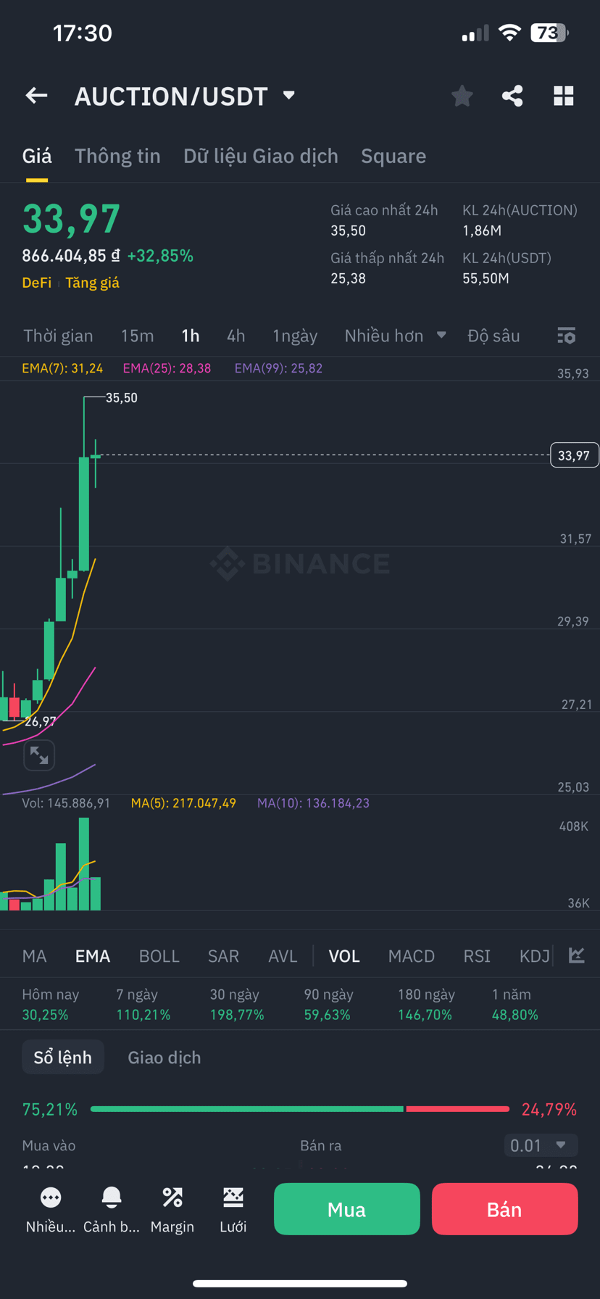Tap the green Mua buy button

[347, 1209]
